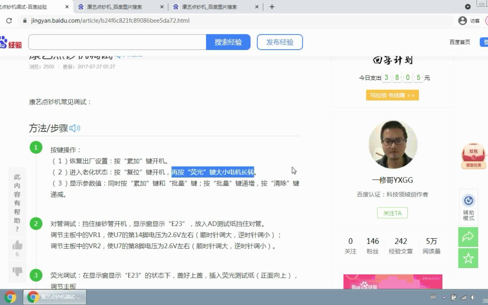Click the highlighted text 再按"荧光"键大小电机长转

point(213,172)
